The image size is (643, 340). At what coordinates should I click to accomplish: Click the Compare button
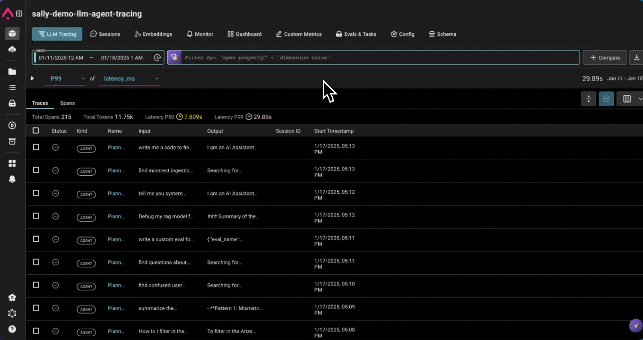coord(605,58)
